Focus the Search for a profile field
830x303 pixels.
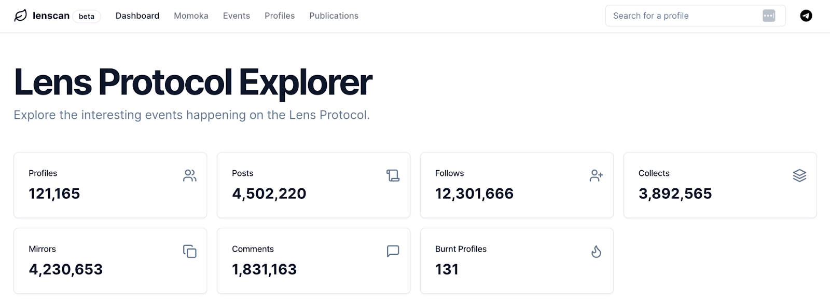[x=680, y=16]
